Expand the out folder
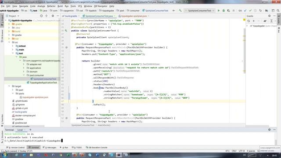281x158 pixels. tap(9, 39)
